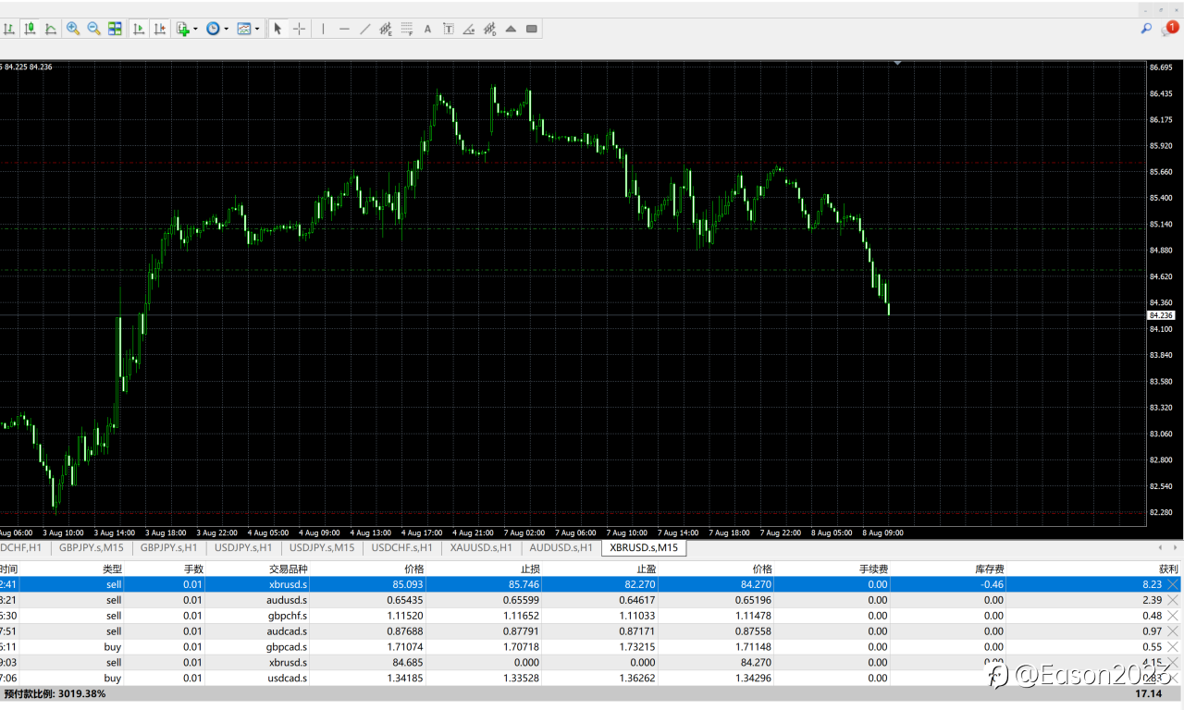Screen dimensions: 1184x710
Task: Toggle chart auto scroll to latest bar
Action: (x=139, y=29)
